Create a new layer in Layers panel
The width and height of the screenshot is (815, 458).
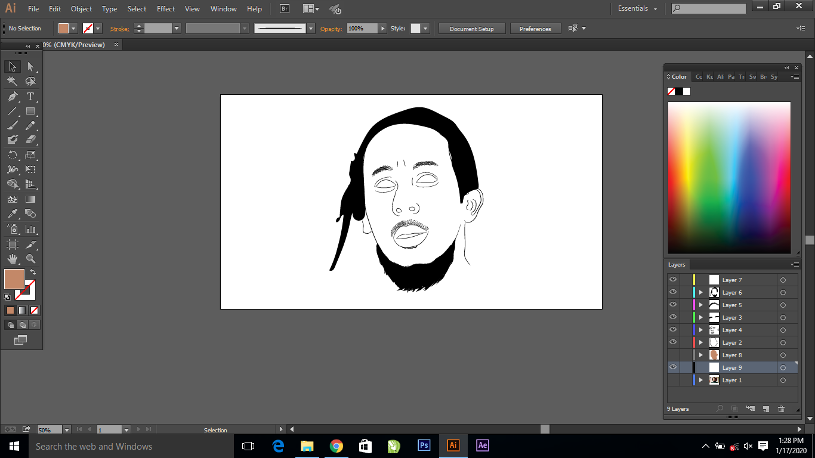pyautogui.click(x=765, y=409)
